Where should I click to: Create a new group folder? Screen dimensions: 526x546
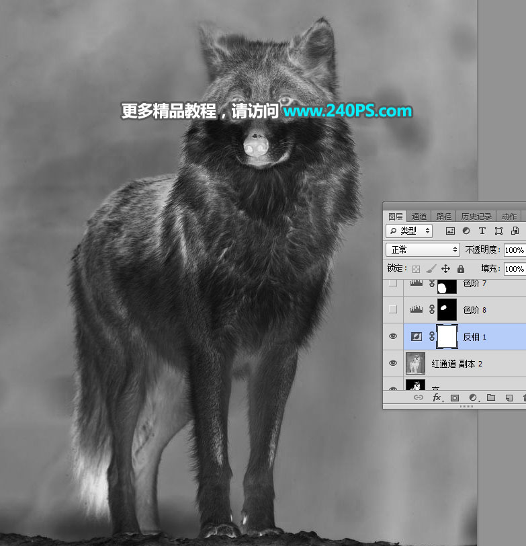coord(491,398)
